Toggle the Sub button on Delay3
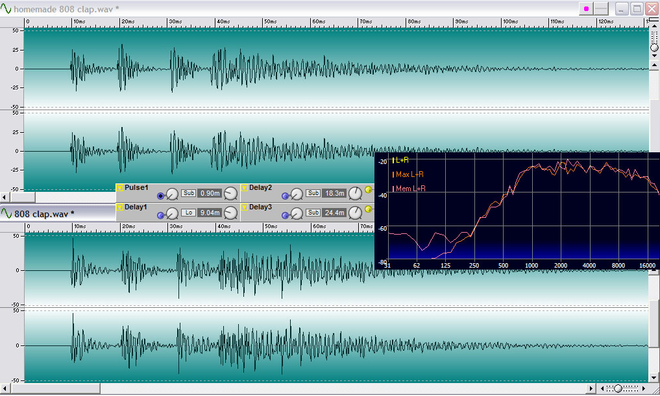 coord(313,213)
